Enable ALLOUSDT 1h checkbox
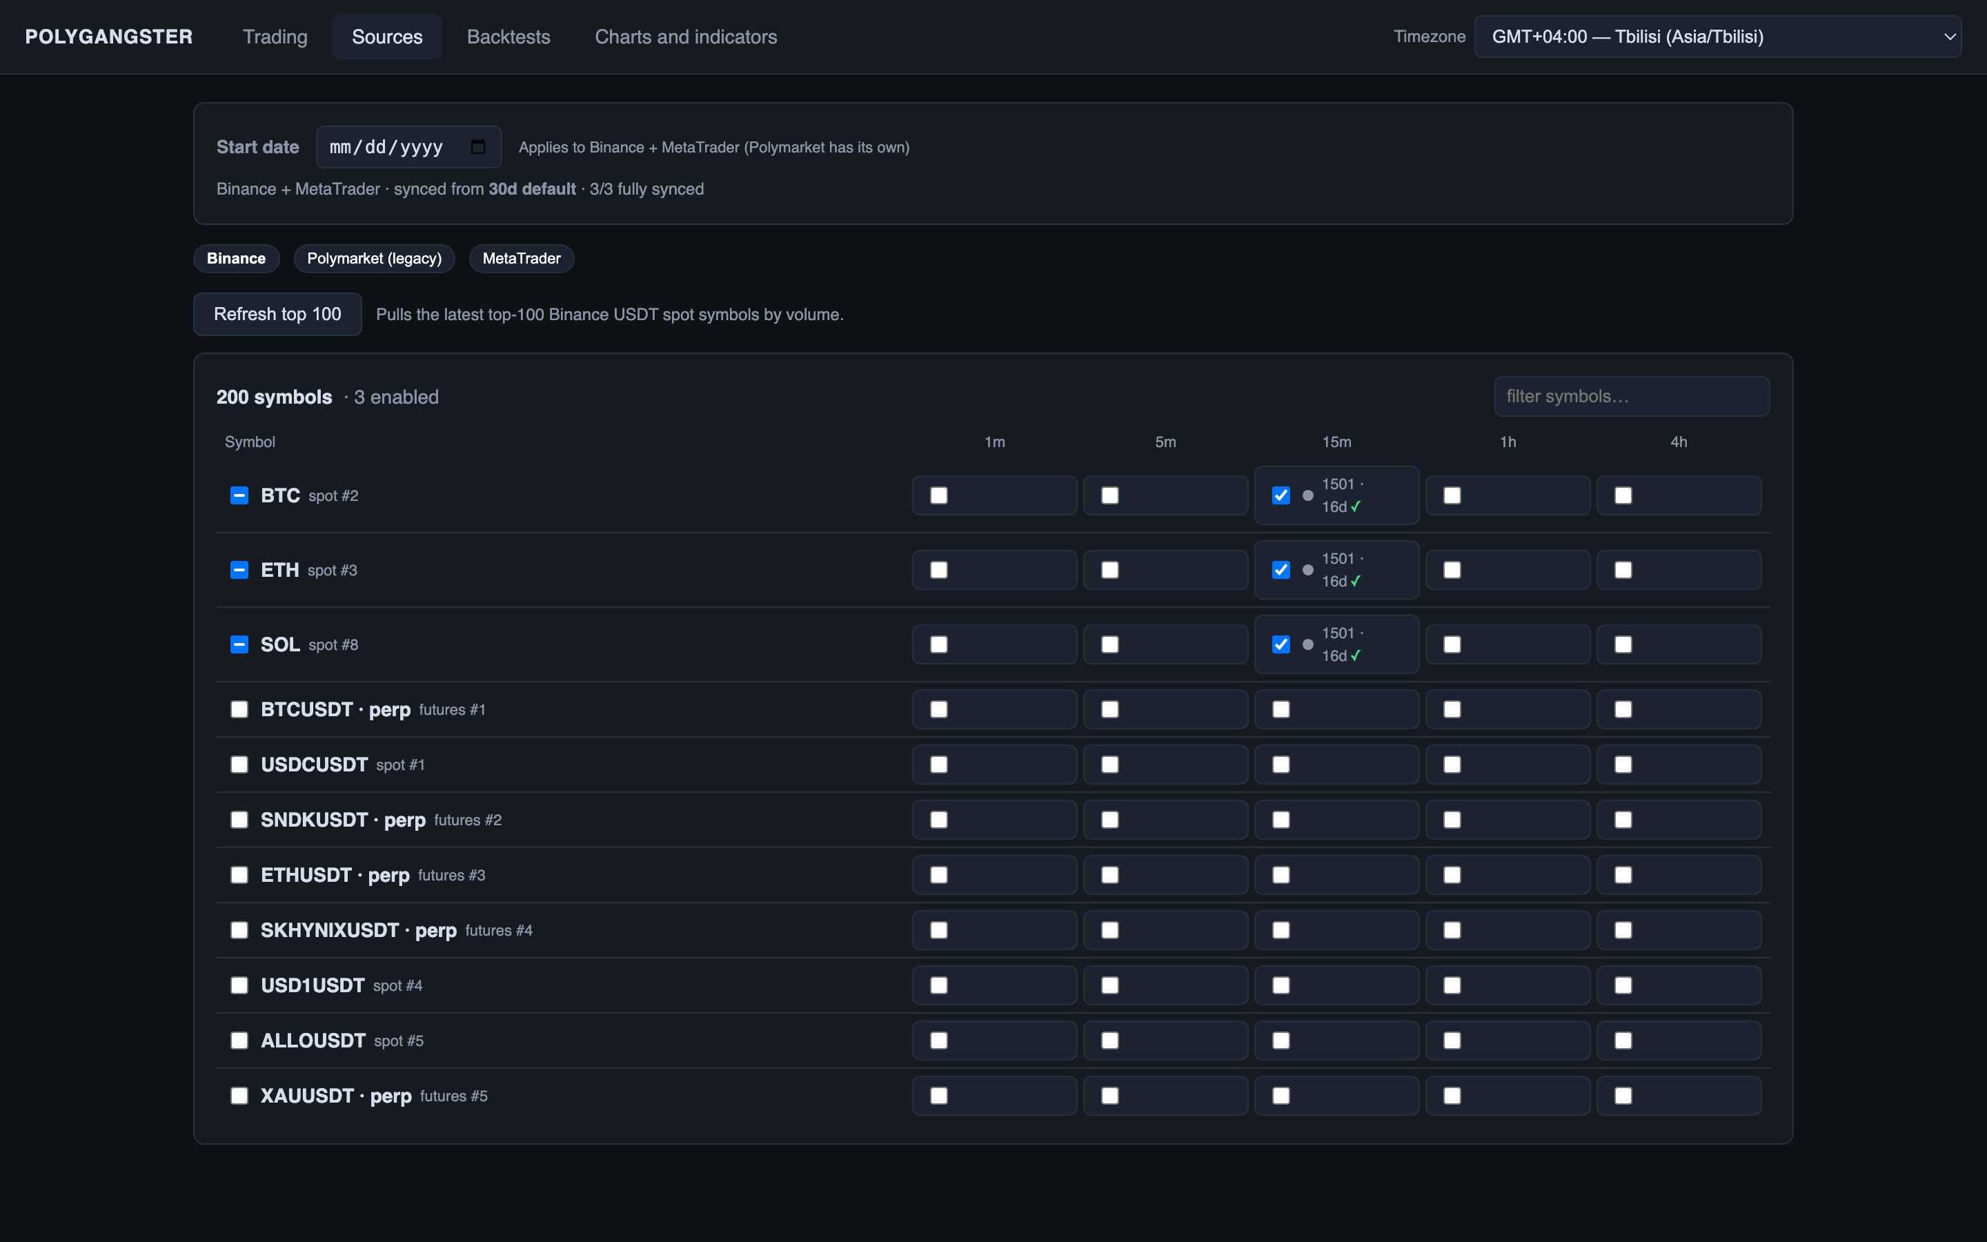Screen dimensions: 1987x1242 (x=1452, y=1041)
